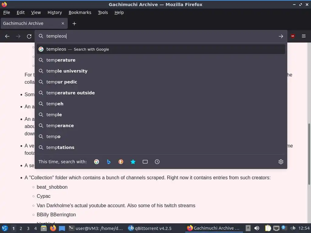The image size is (311, 233).
Task: Open the system start menu icon
Action: 5,228
